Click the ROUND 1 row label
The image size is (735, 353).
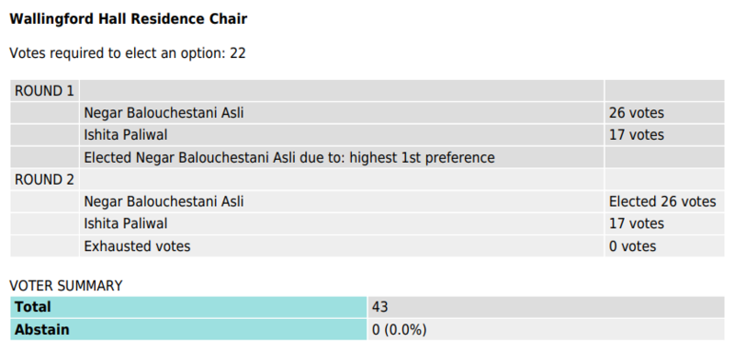[44, 91]
